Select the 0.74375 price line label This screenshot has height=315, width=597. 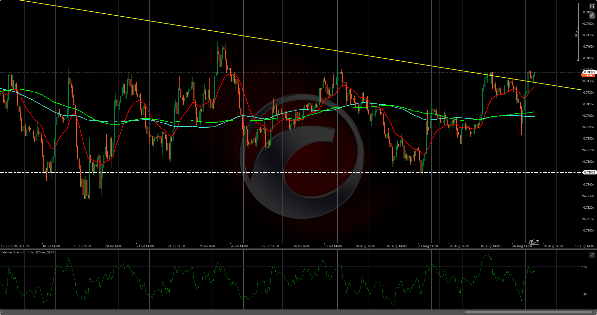pyautogui.click(x=589, y=72)
